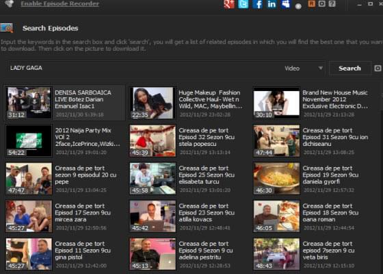
Task: Click title Brand New House Music November 2012
Action: [335, 99]
